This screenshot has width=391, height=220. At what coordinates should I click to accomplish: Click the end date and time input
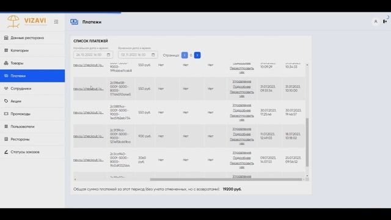(x=138, y=54)
